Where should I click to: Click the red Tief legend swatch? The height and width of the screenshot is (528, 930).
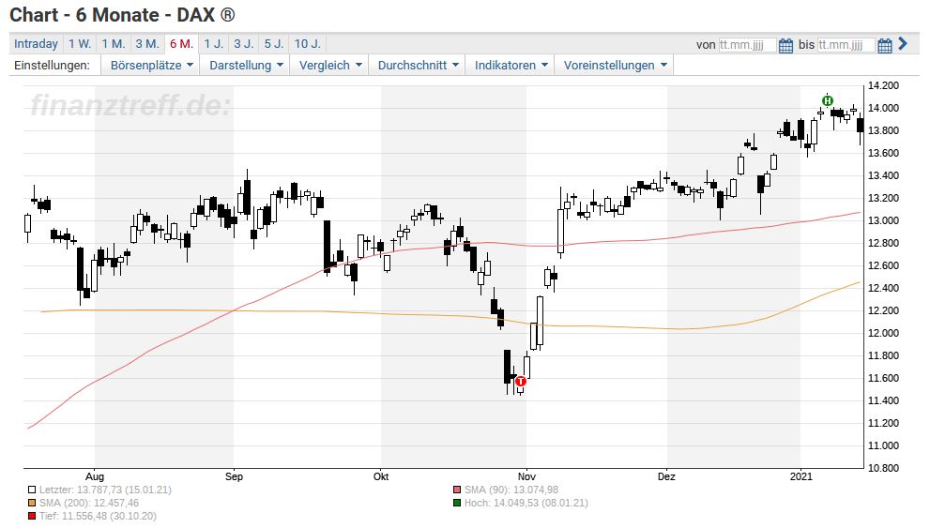point(32,516)
